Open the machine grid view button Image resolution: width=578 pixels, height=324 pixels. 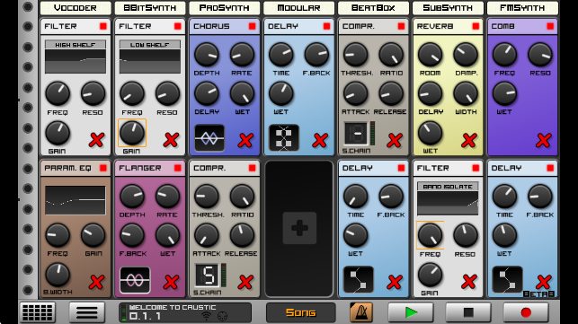coord(38,312)
